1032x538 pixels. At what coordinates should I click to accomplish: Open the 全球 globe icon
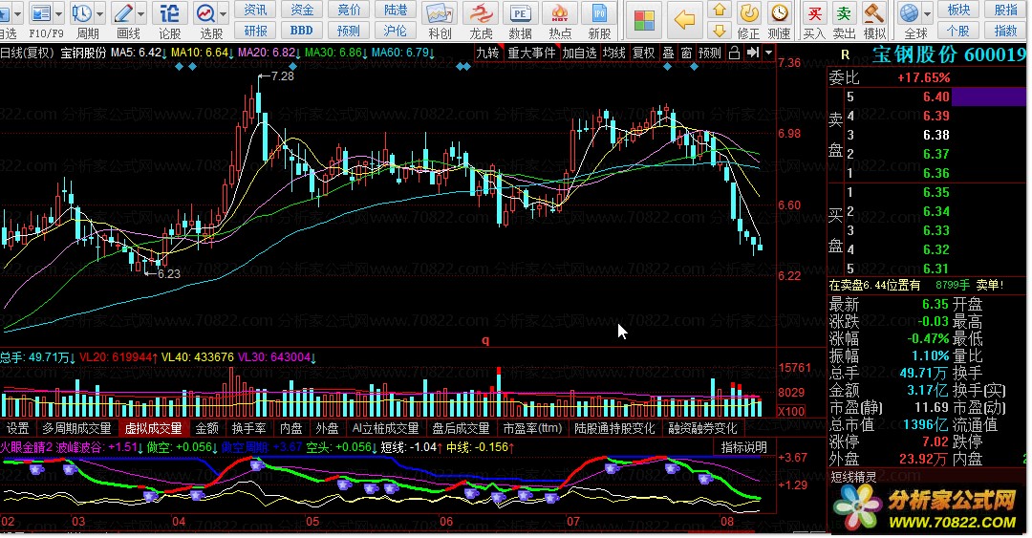(x=909, y=13)
